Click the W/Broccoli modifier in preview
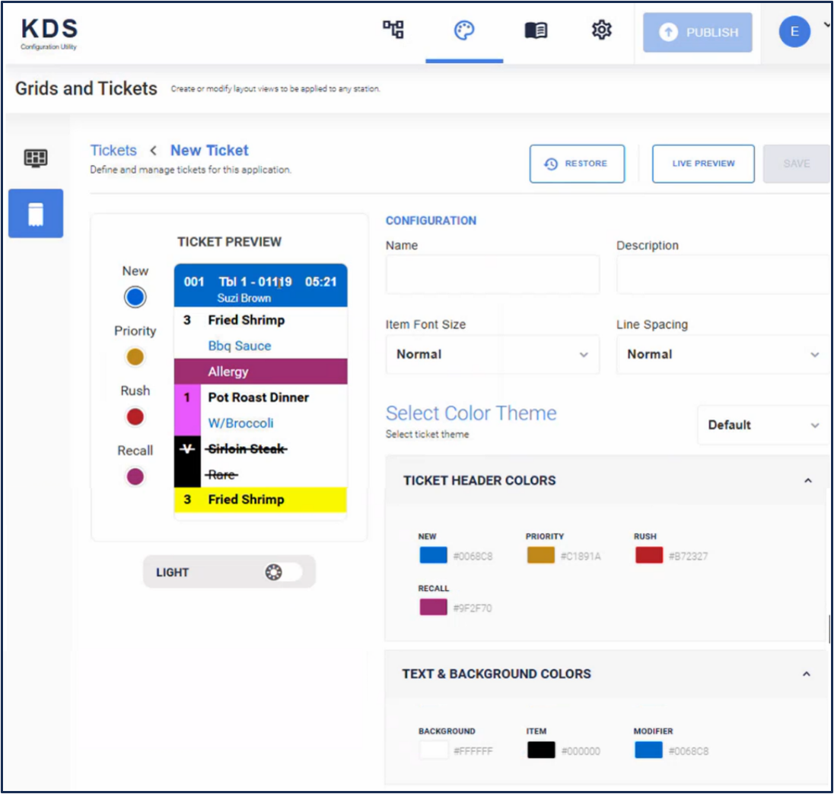 point(241,423)
